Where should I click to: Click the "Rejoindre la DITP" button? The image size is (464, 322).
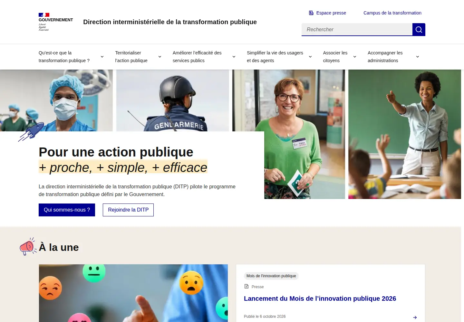(128, 210)
